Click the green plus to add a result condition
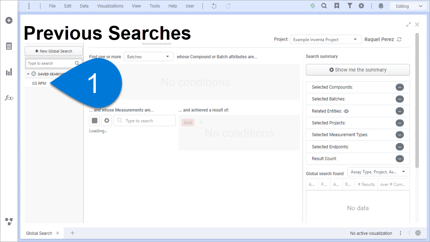 point(201,122)
